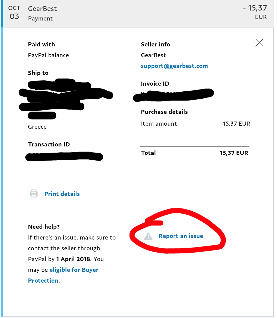Image resolution: width=277 pixels, height=318 pixels.
Task: Select the PayPal balance text
Action: point(48,55)
